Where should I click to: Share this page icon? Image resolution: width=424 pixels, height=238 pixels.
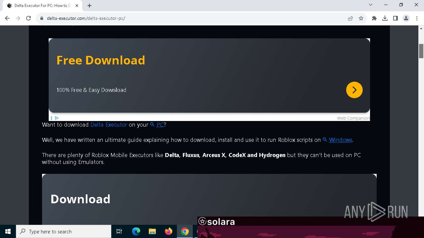[x=350, y=18]
